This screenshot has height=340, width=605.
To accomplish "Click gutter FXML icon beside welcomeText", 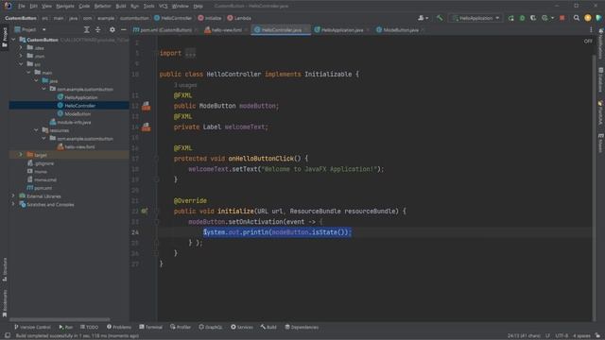I will tap(147, 127).
